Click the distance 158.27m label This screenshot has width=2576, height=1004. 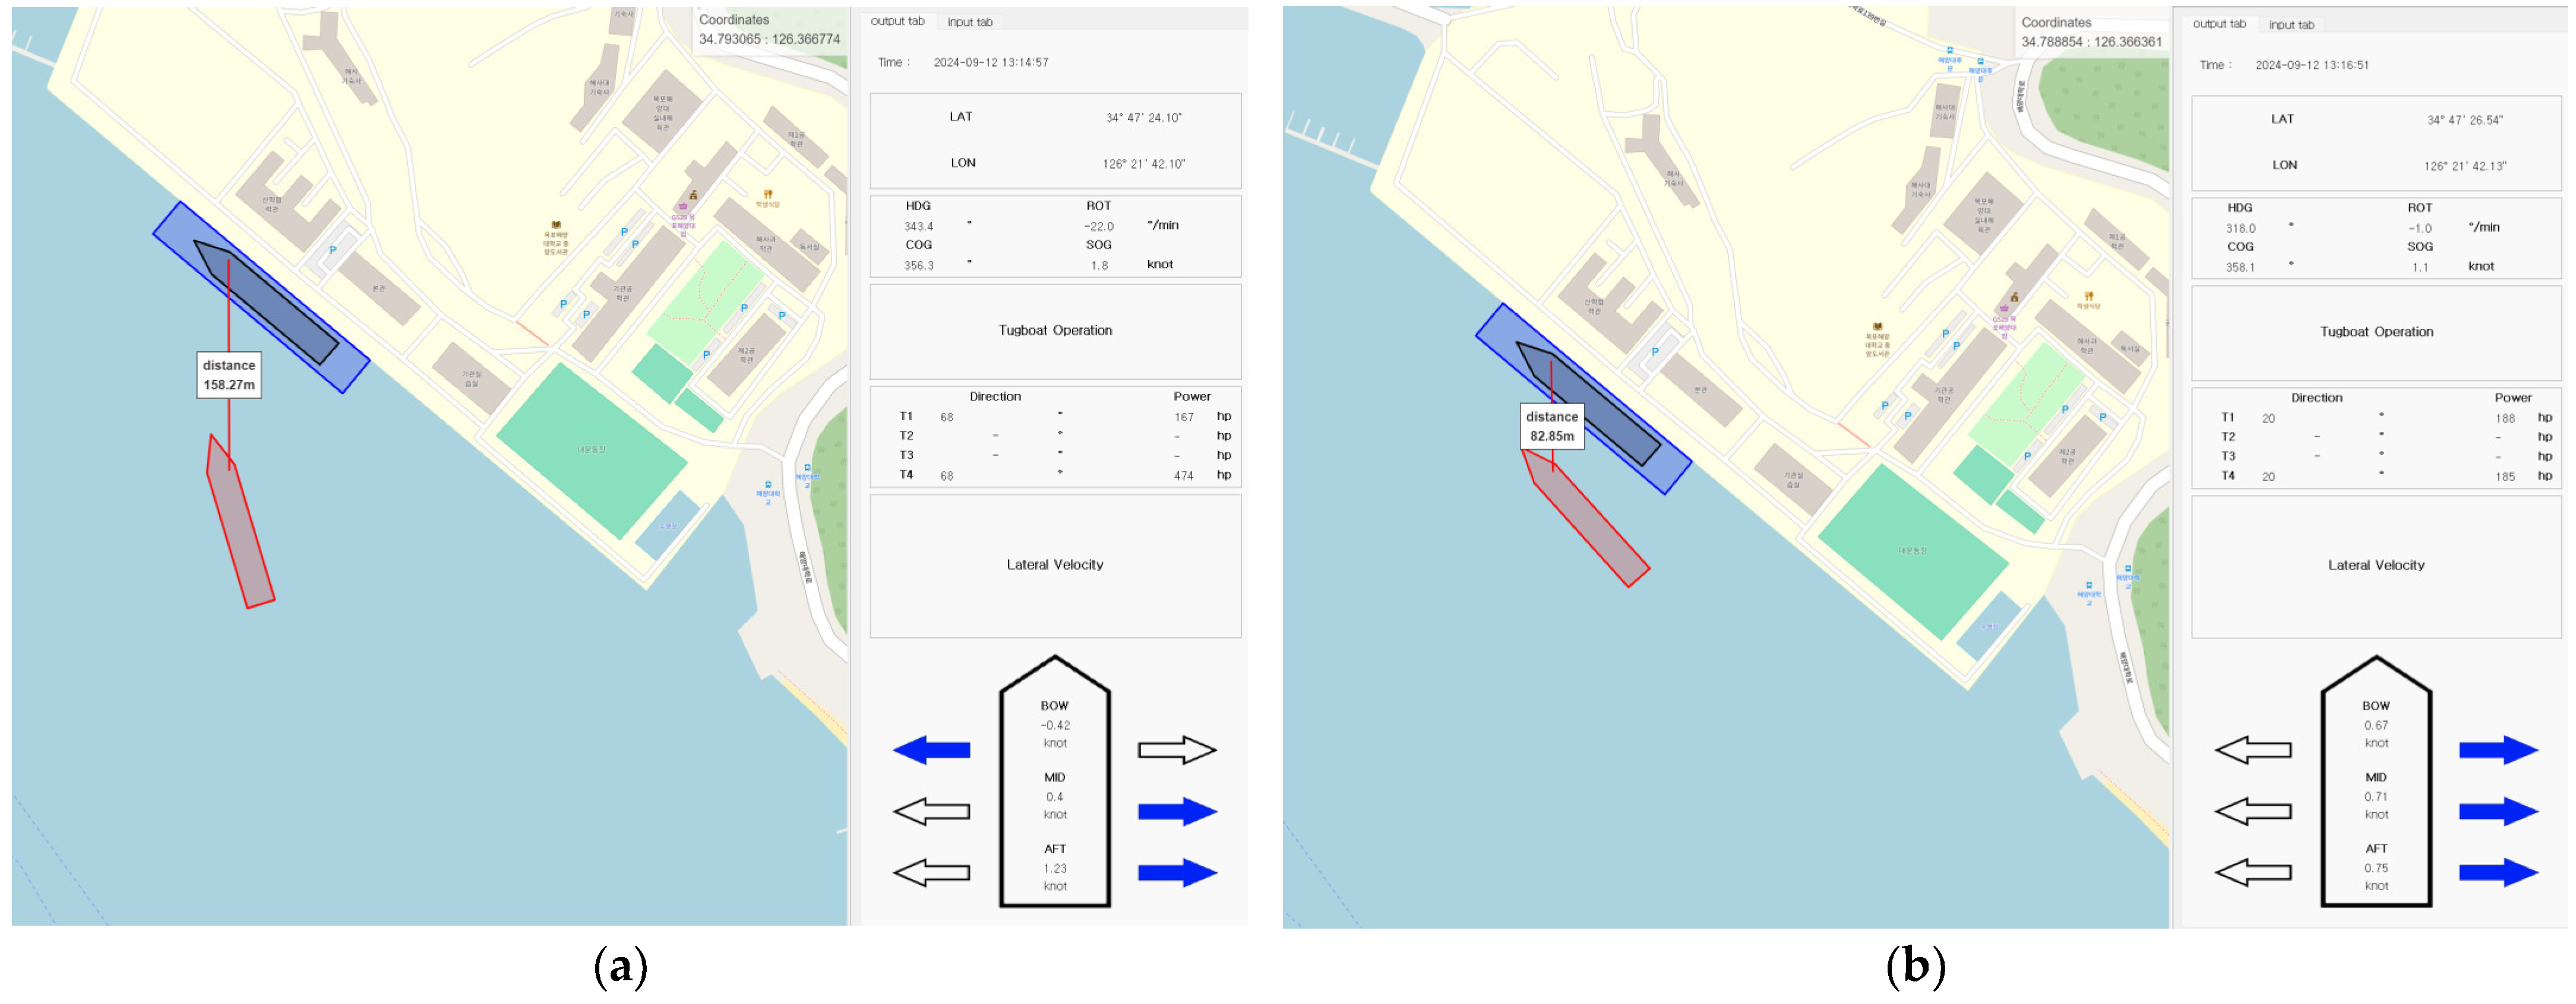(x=229, y=376)
